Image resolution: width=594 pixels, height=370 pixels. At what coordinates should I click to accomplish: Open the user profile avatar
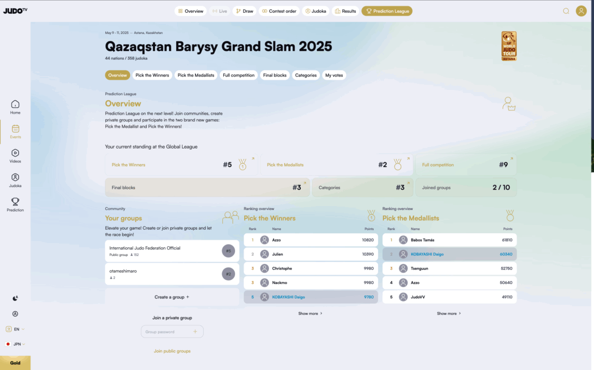[581, 11]
